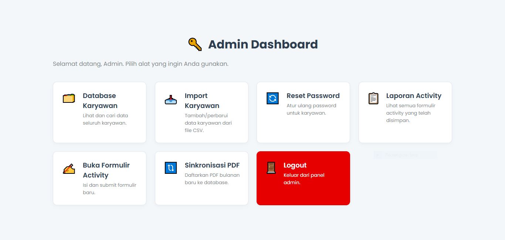Click the yellow folder icon on Database Karyawan card

click(68, 98)
